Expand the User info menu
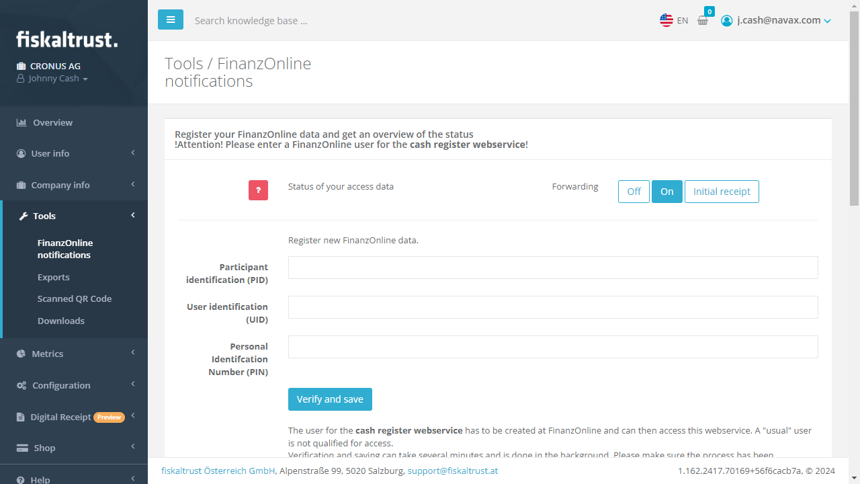The image size is (860, 484). (x=74, y=153)
